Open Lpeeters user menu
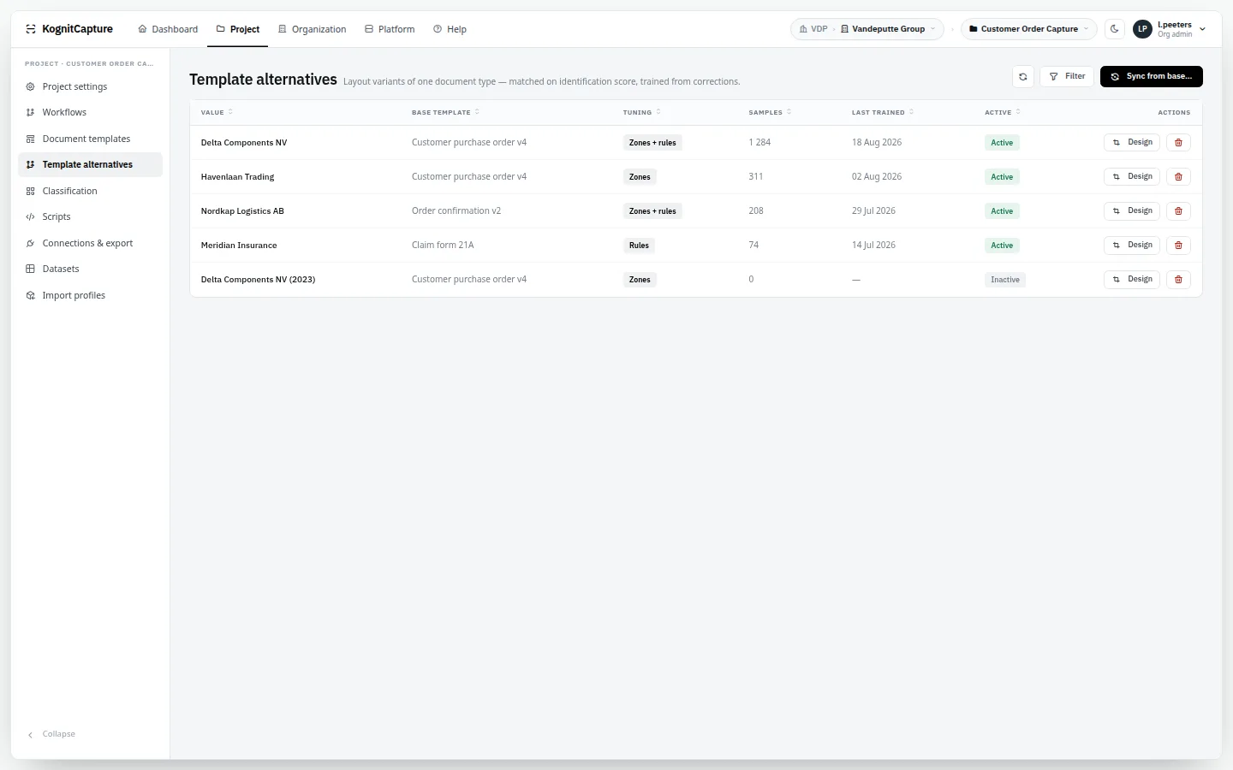This screenshot has height=770, width=1233. (x=1170, y=29)
